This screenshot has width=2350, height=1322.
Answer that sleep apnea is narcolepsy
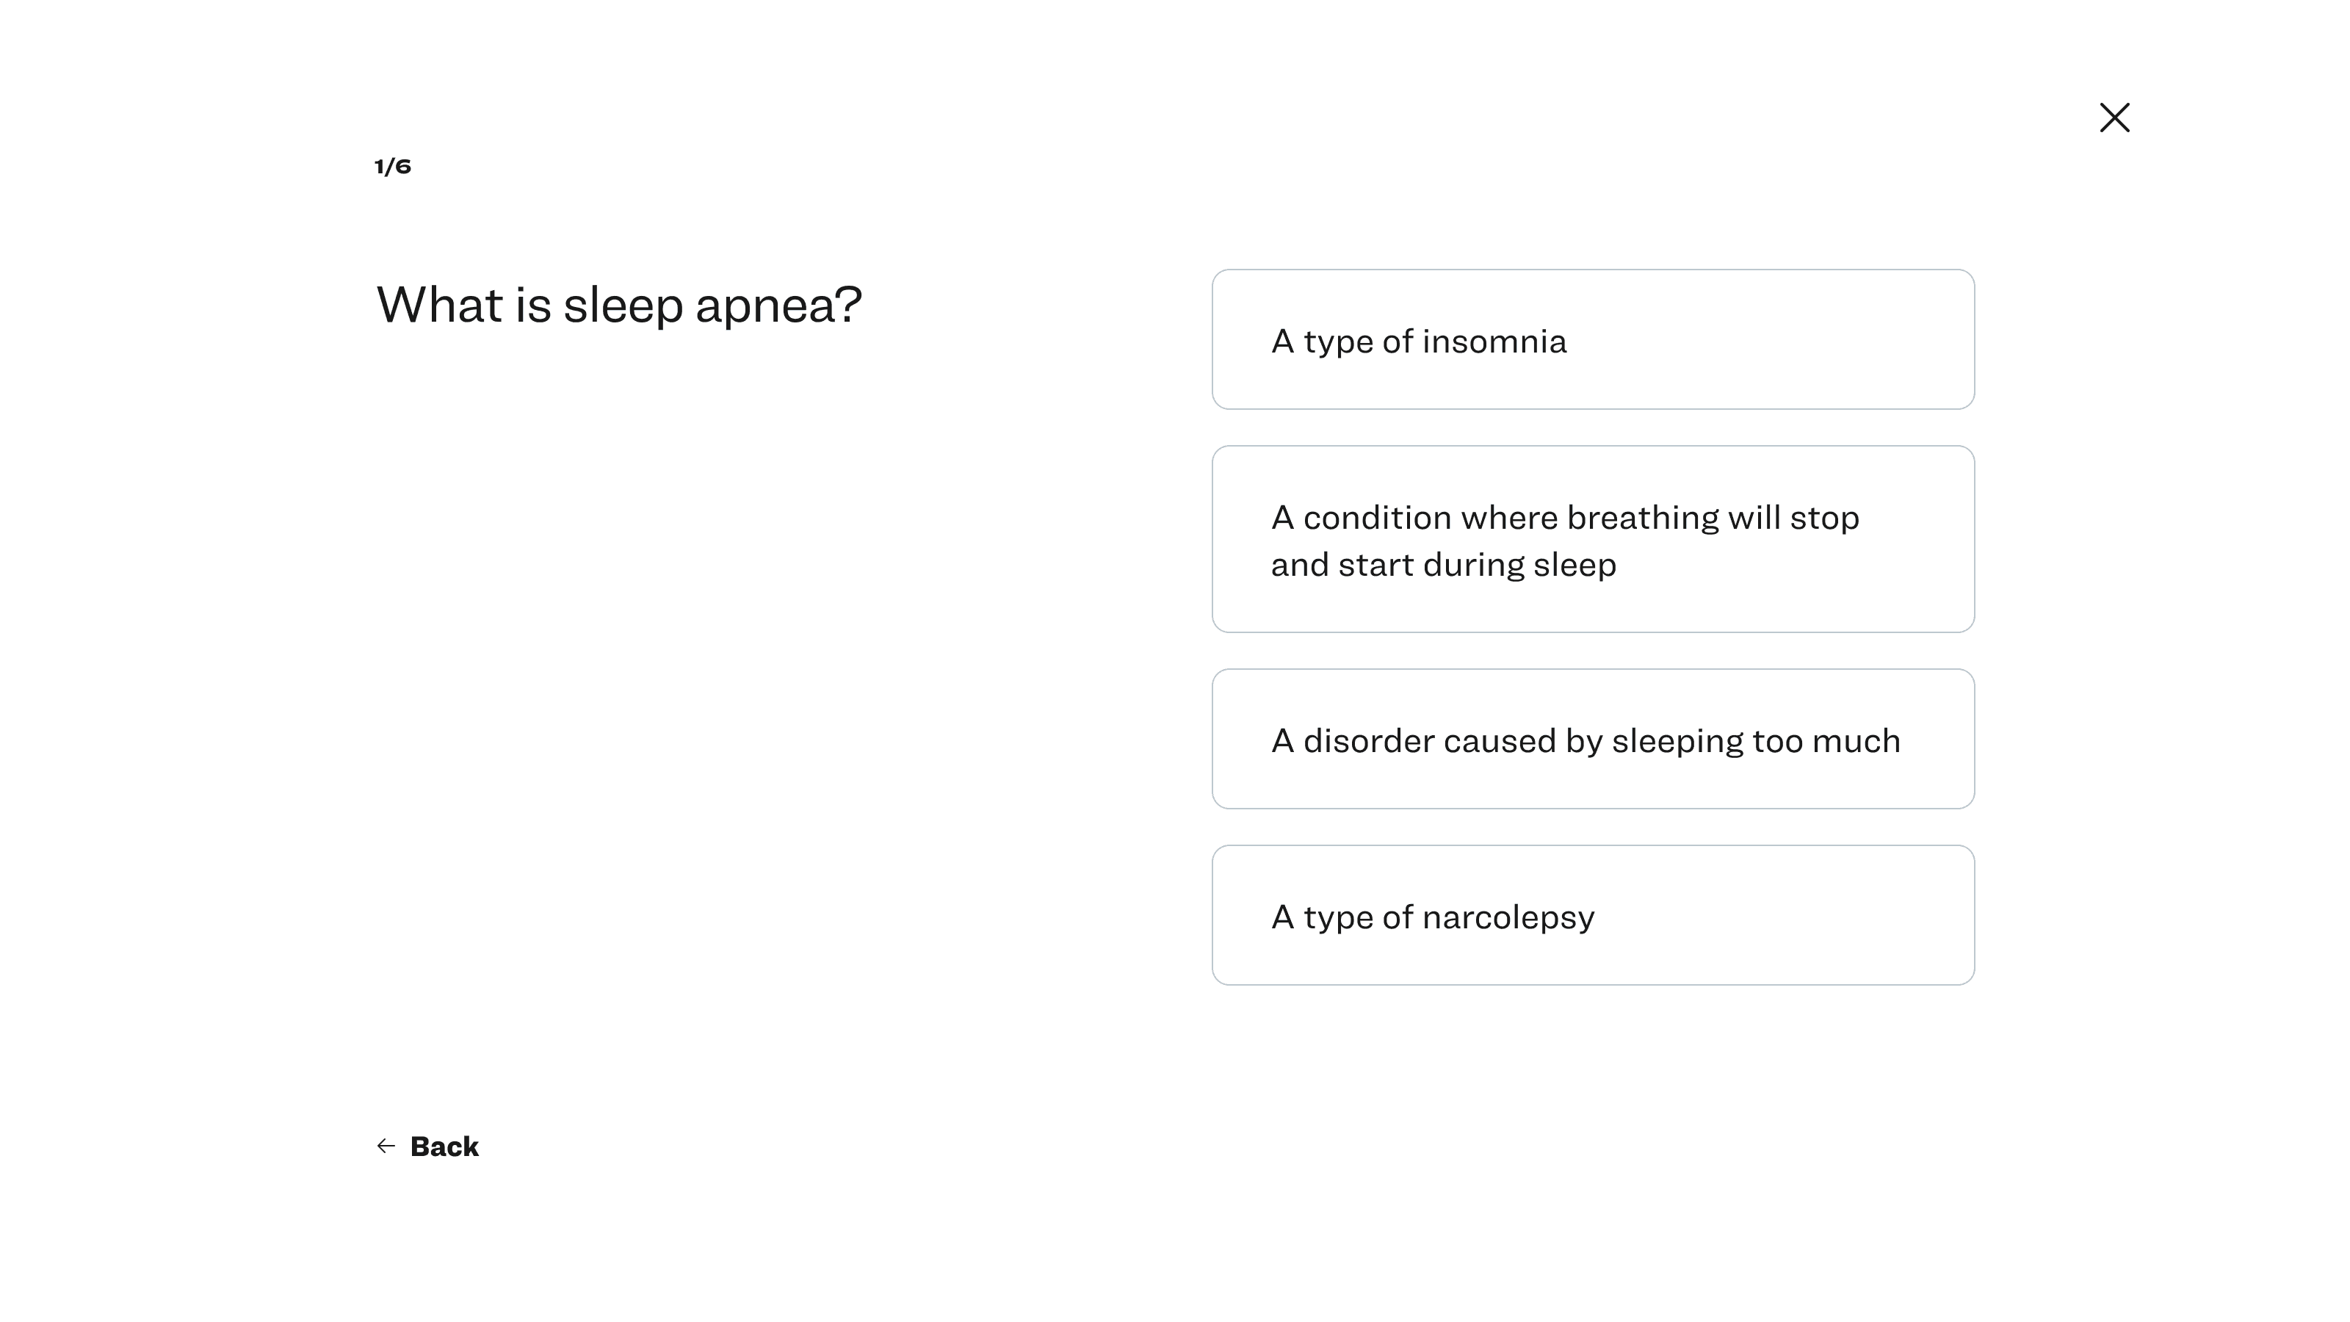[x=1592, y=915]
